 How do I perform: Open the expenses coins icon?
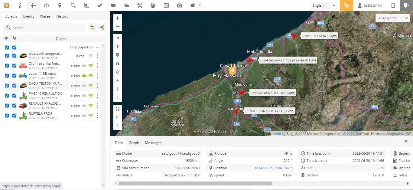[153, 5]
